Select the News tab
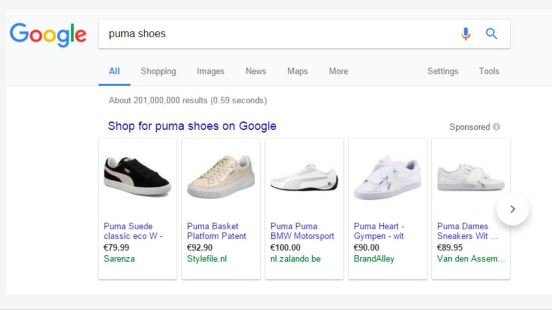This screenshot has width=552, height=310. tap(255, 71)
